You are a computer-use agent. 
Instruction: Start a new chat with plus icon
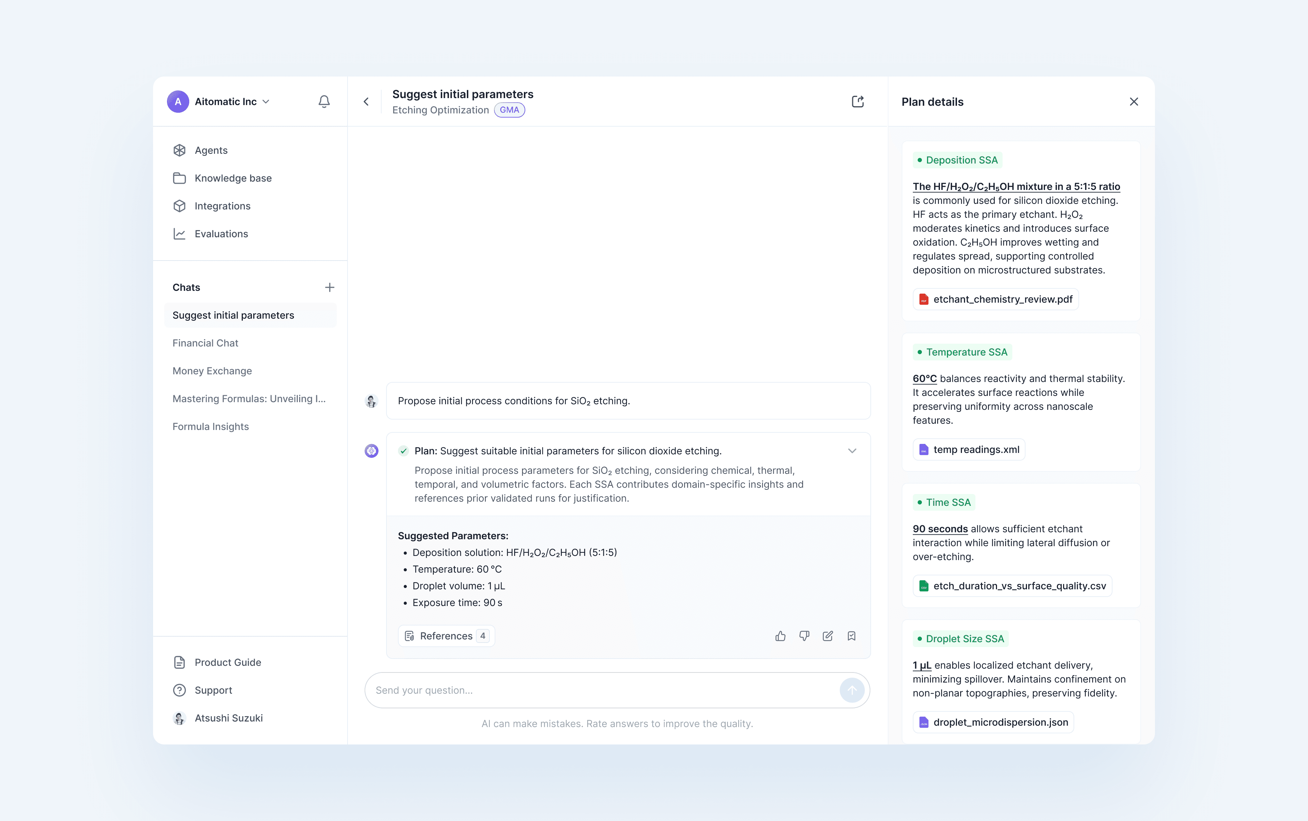click(329, 287)
